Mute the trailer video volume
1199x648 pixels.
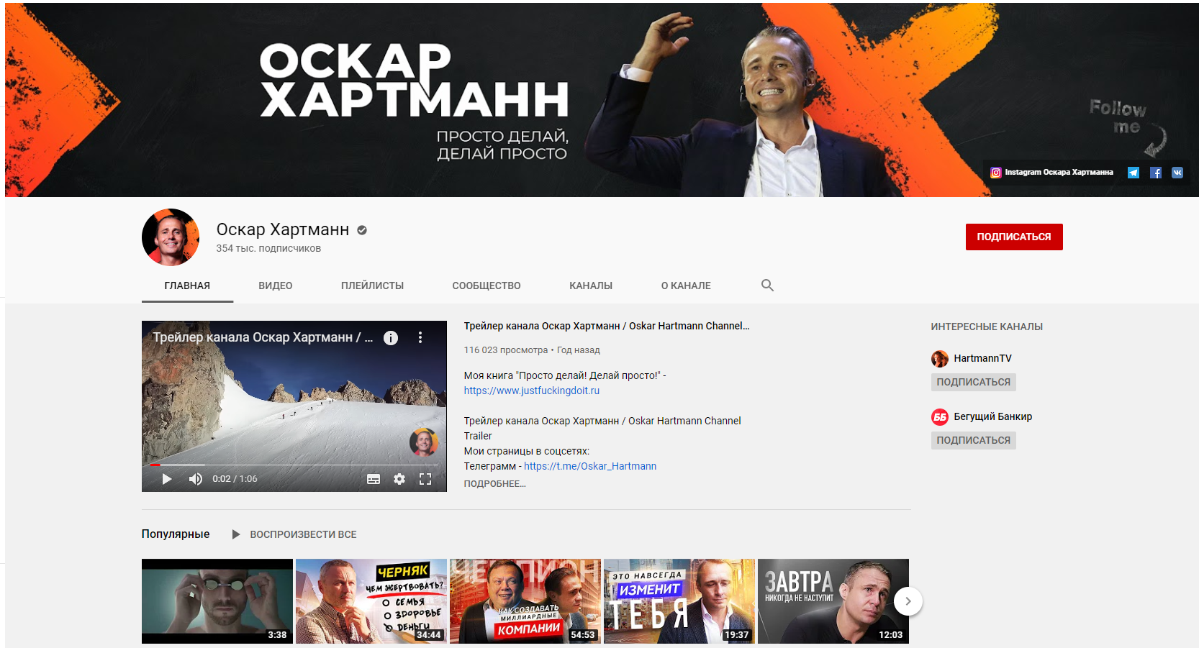(x=195, y=479)
